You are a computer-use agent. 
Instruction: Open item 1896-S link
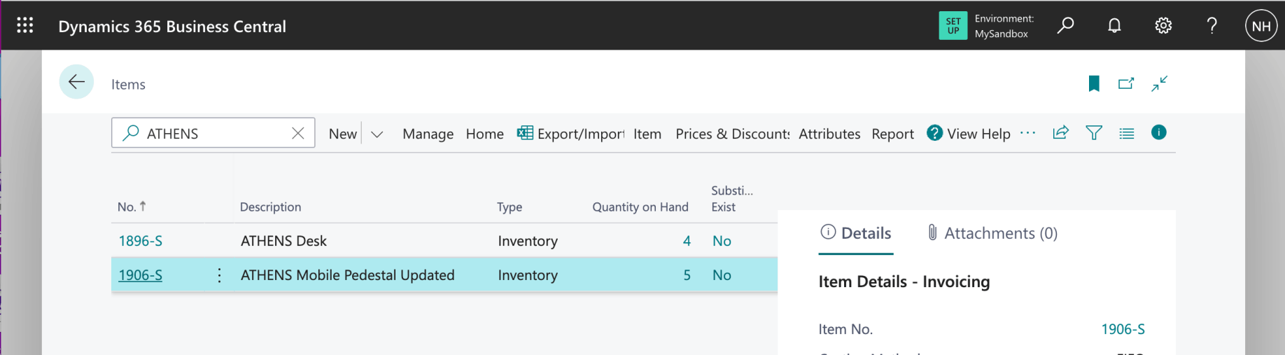click(140, 241)
